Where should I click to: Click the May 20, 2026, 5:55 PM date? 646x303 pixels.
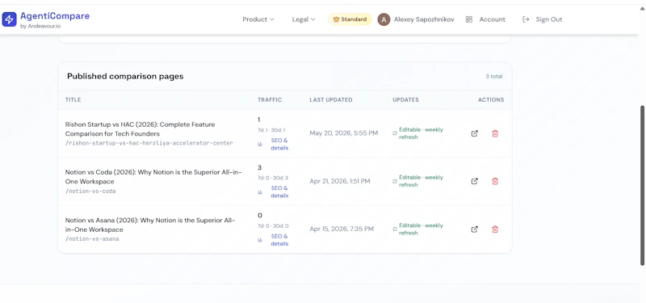click(344, 133)
